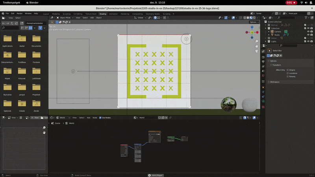Go back in file browser history
This screenshot has width=315, height=177.
4,23
